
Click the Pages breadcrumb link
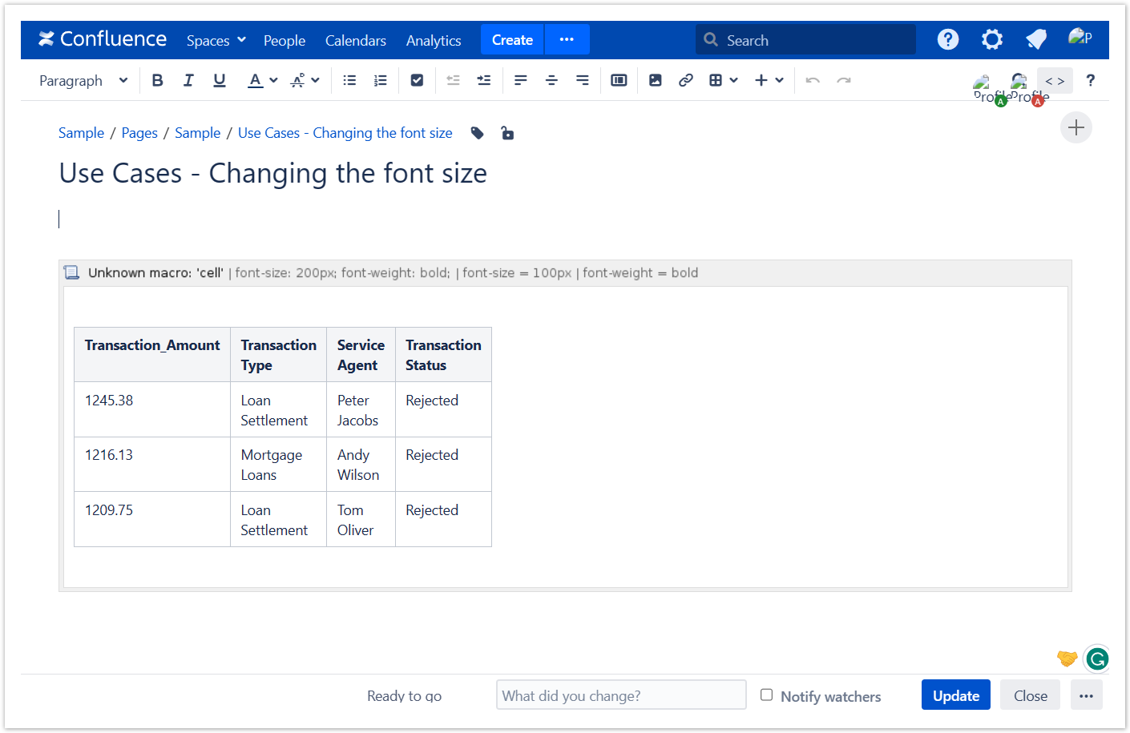(x=139, y=133)
